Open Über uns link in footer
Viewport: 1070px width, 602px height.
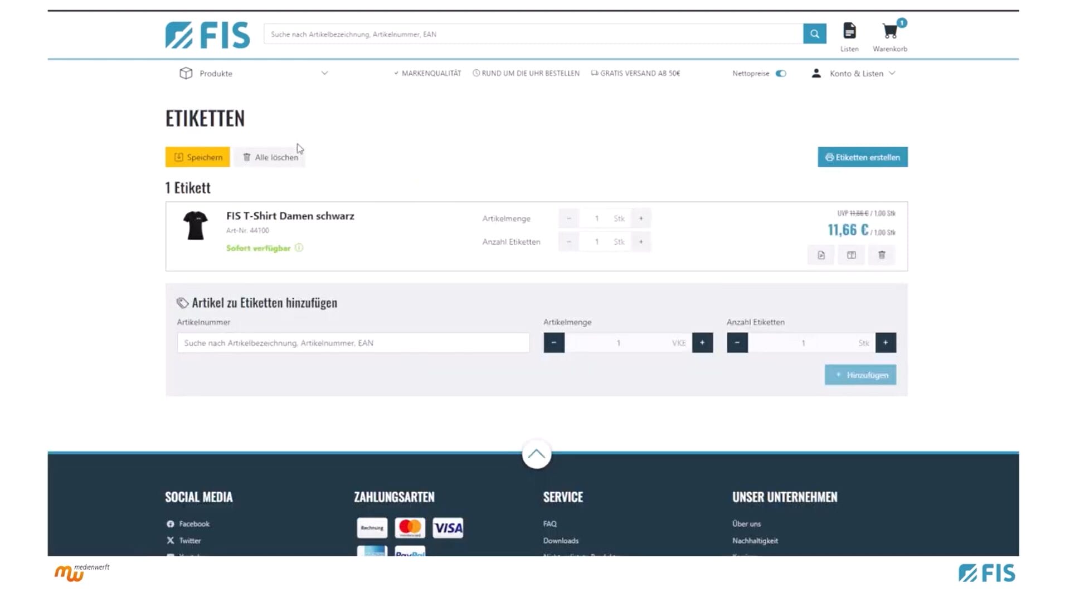[x=746, y=524]
